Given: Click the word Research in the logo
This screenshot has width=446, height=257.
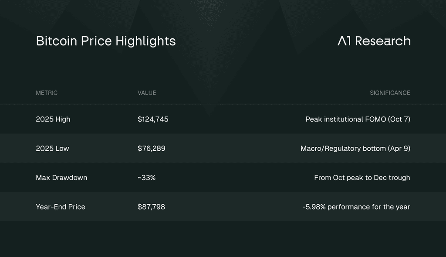Looking at the screenshot, I should pyautogui.click(x=383, y=41).
